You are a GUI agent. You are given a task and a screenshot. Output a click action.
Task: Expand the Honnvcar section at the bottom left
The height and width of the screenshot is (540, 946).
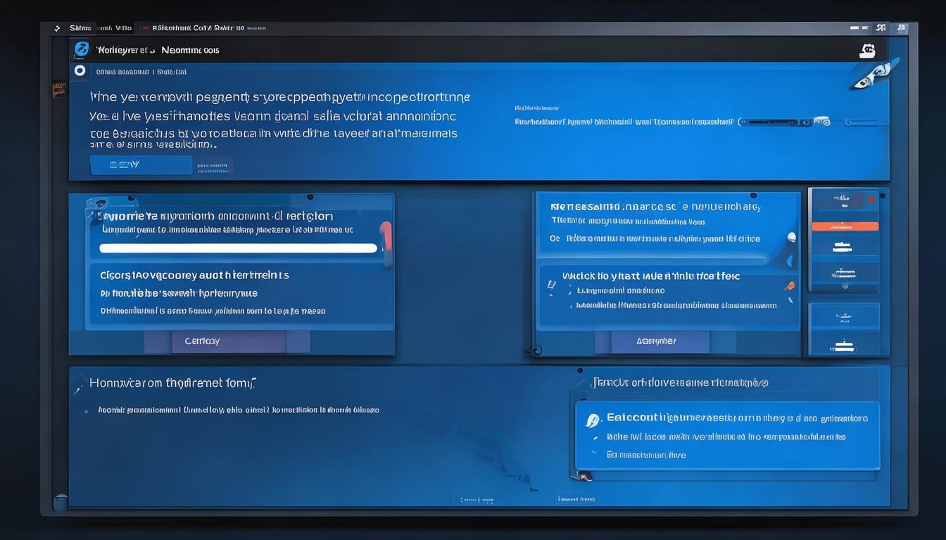click(78, 383)
